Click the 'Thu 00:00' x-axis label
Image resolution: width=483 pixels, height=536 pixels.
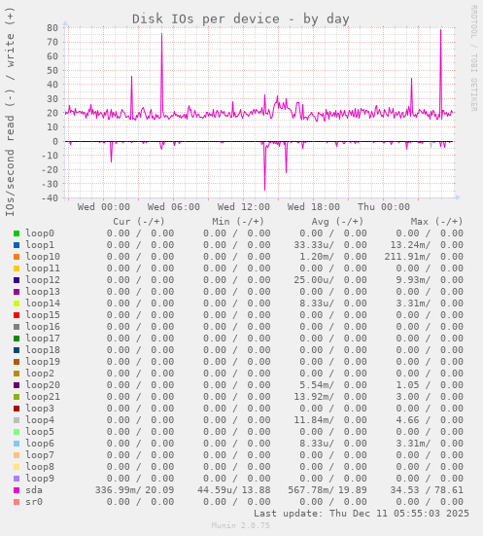click(x=384, y=207)
